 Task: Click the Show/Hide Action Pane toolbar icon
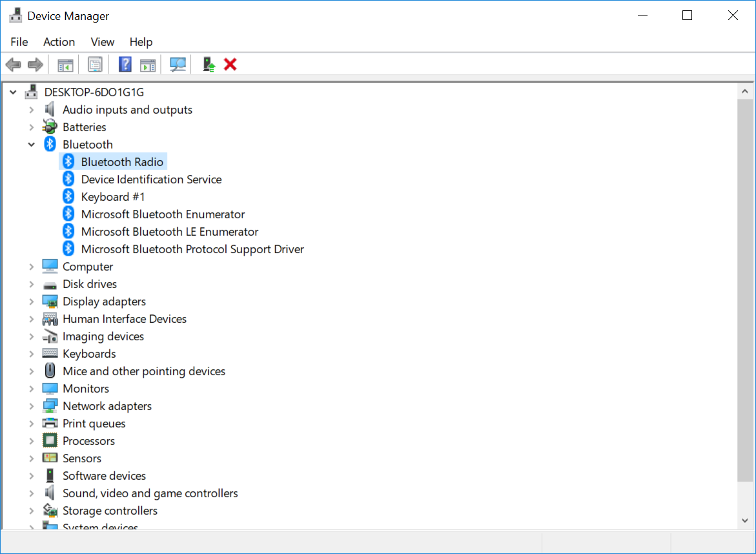[x=148, y=65]
